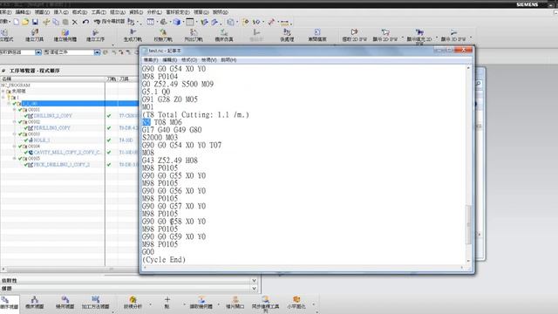This screenshot has width=558, height=314.
Task: Select the CAVITY_MILL_COPY_2_COPY operation
Action: (67, 152)
